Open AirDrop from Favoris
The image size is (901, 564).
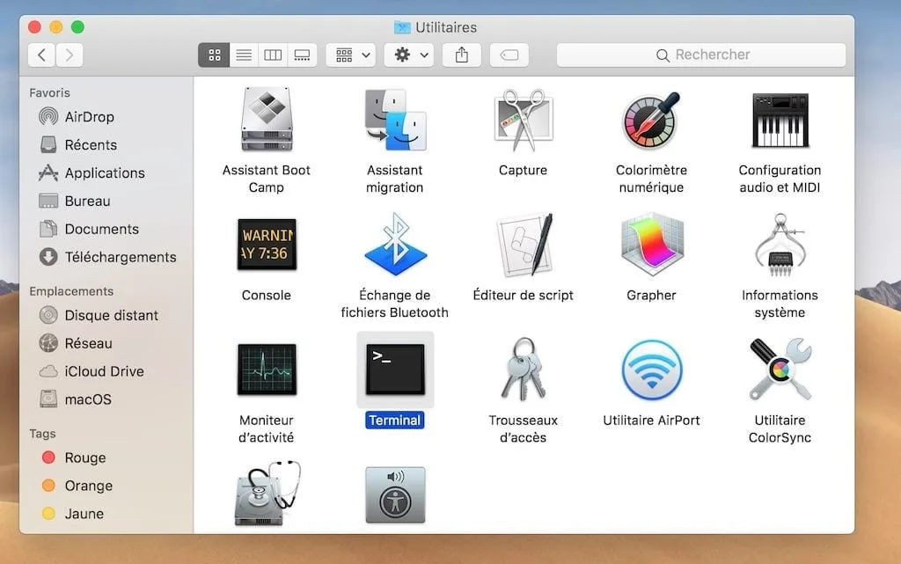pos(89,116)
